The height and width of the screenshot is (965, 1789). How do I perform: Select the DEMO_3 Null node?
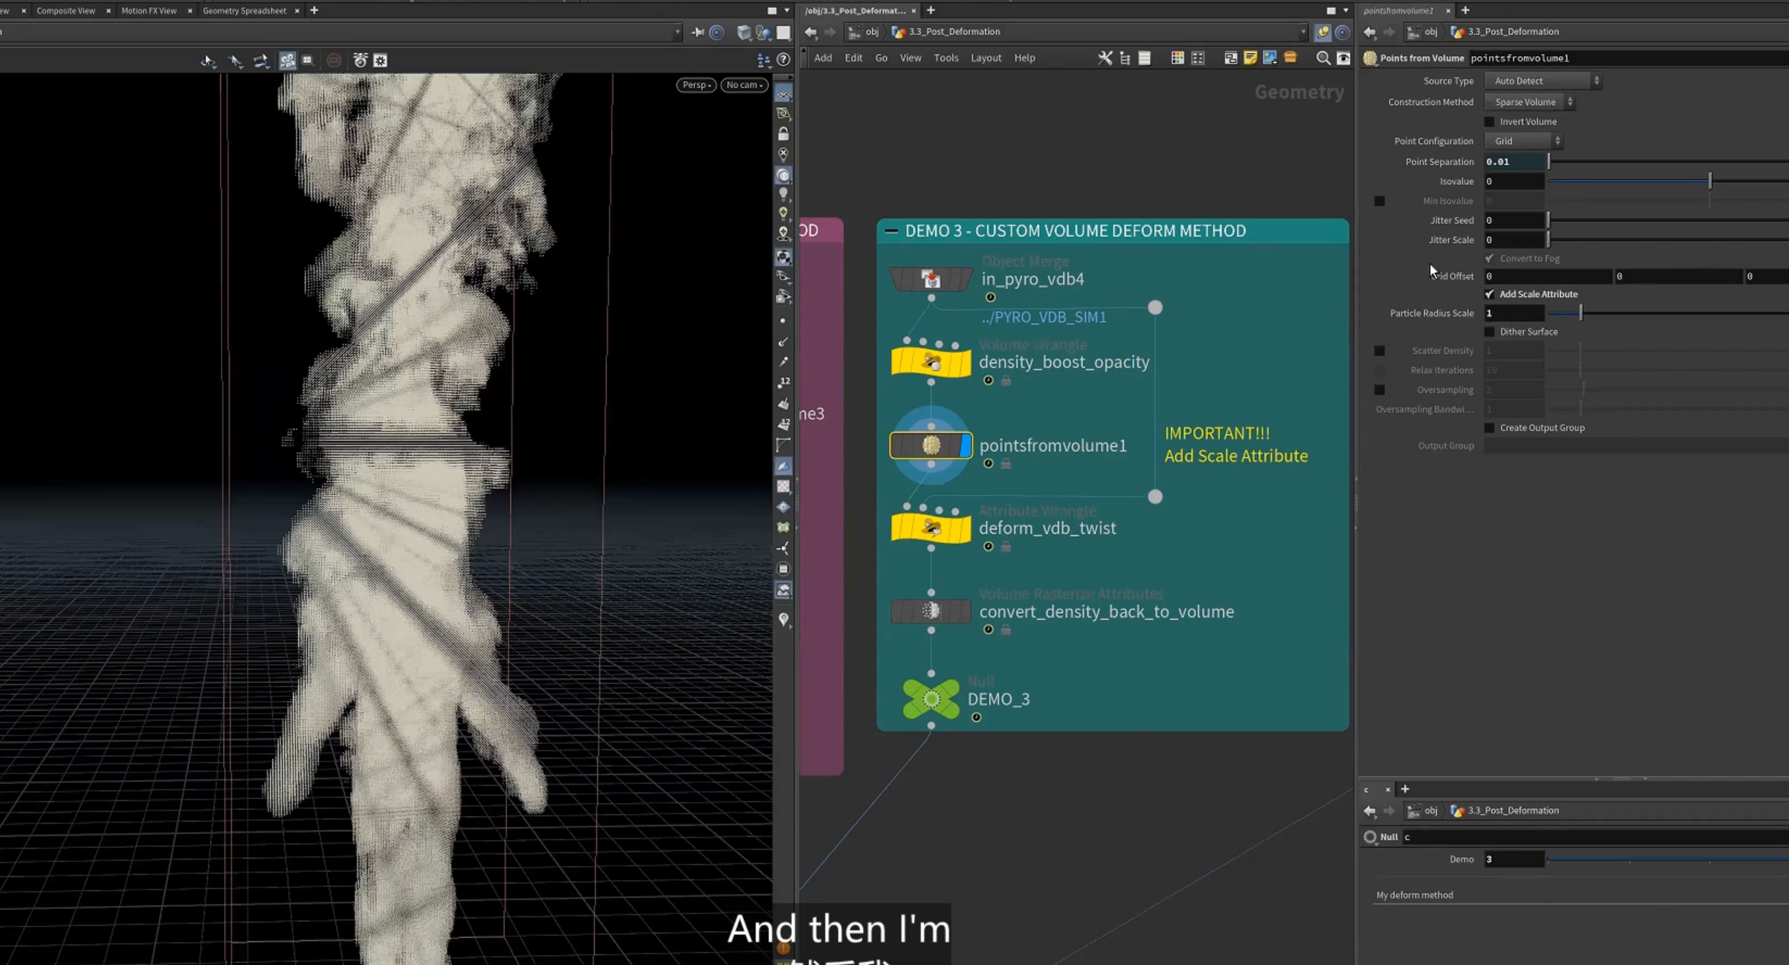931,699
